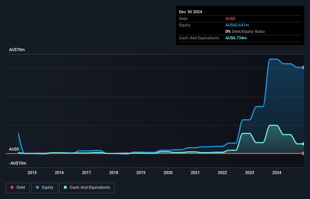Click the 2022 x-axis label
The height and width of the screenshot is (199, 310).
coord(222,173)
